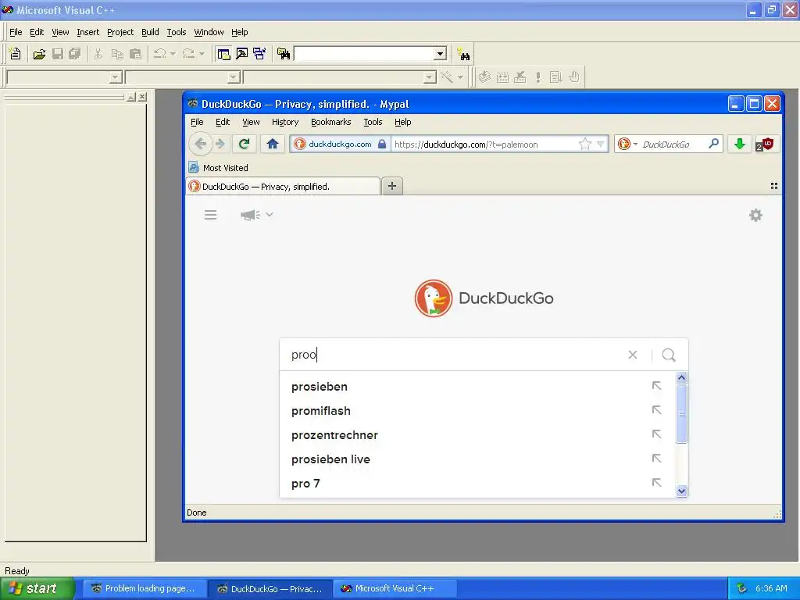Open the WizardBar filter combo box

click(x=234, y=77)
